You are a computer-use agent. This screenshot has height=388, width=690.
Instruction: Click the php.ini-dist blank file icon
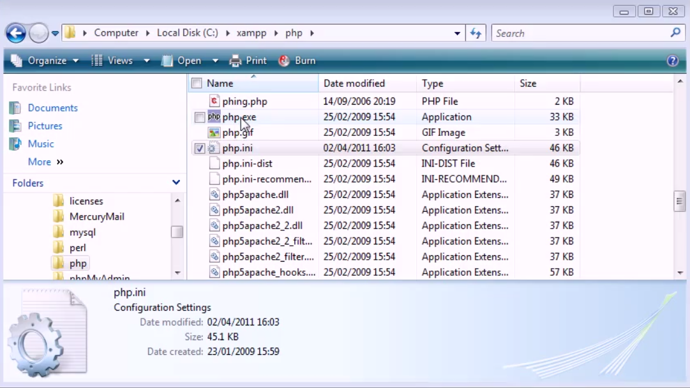click(x=214, y=163)
